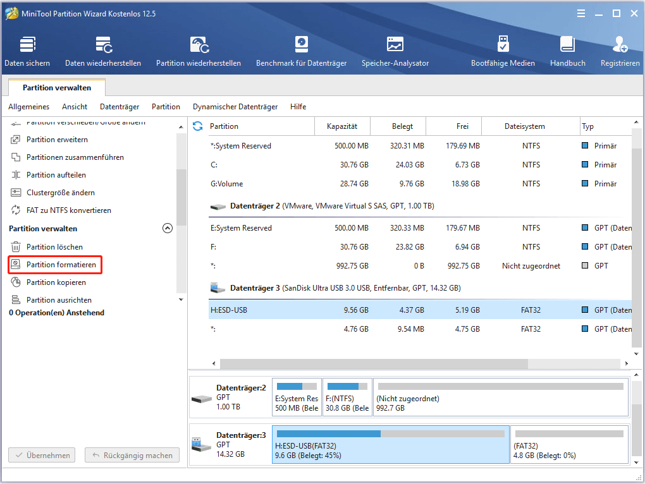Select *:System Reserved row
Viewport: 645px width, 484px height.
click(420, 146)
